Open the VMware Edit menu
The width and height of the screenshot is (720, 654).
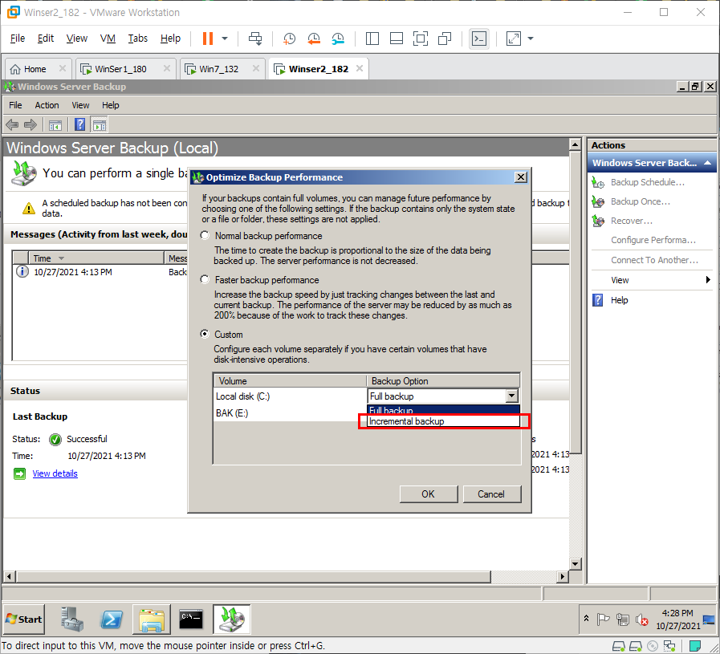(46, 39)
